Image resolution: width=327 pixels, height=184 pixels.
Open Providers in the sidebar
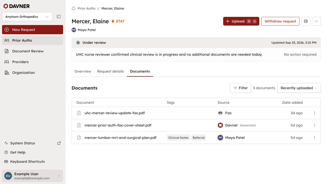[x=32, y=62]
